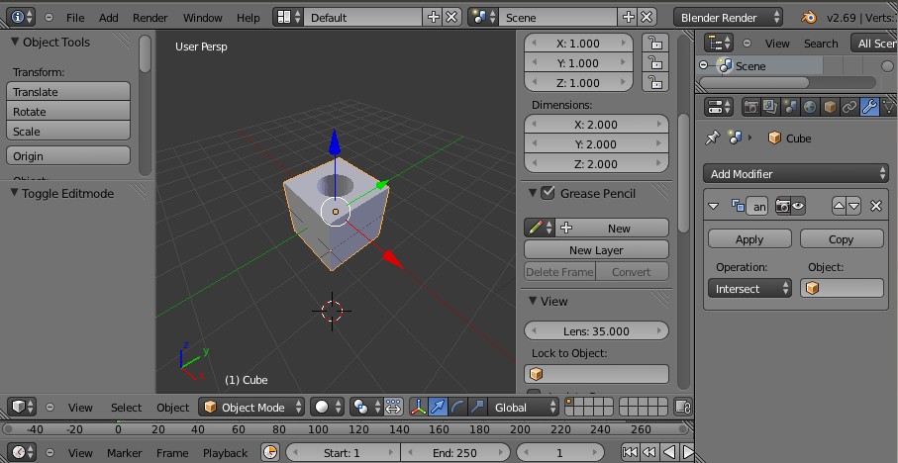Open the Properties editor type selector

720,107
